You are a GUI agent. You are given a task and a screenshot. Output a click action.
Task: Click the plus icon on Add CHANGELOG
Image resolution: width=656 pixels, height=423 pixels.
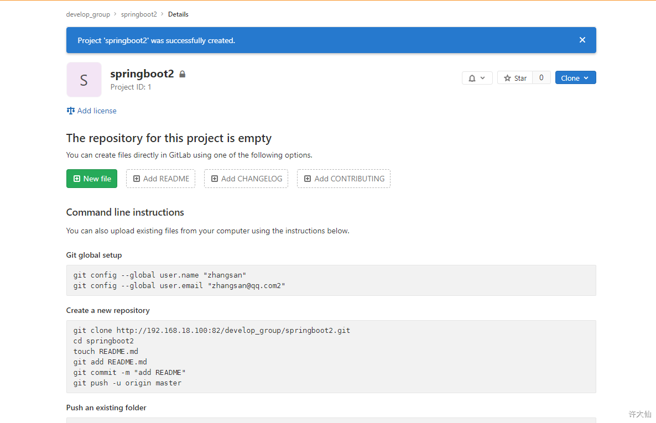coord(215,179)
